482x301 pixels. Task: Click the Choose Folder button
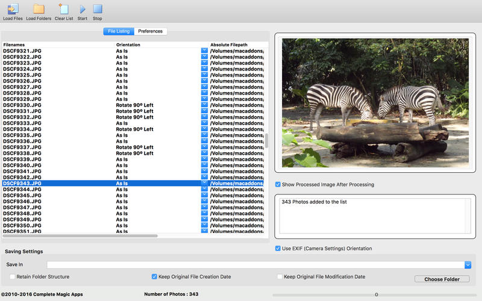(x=442, y=279)
